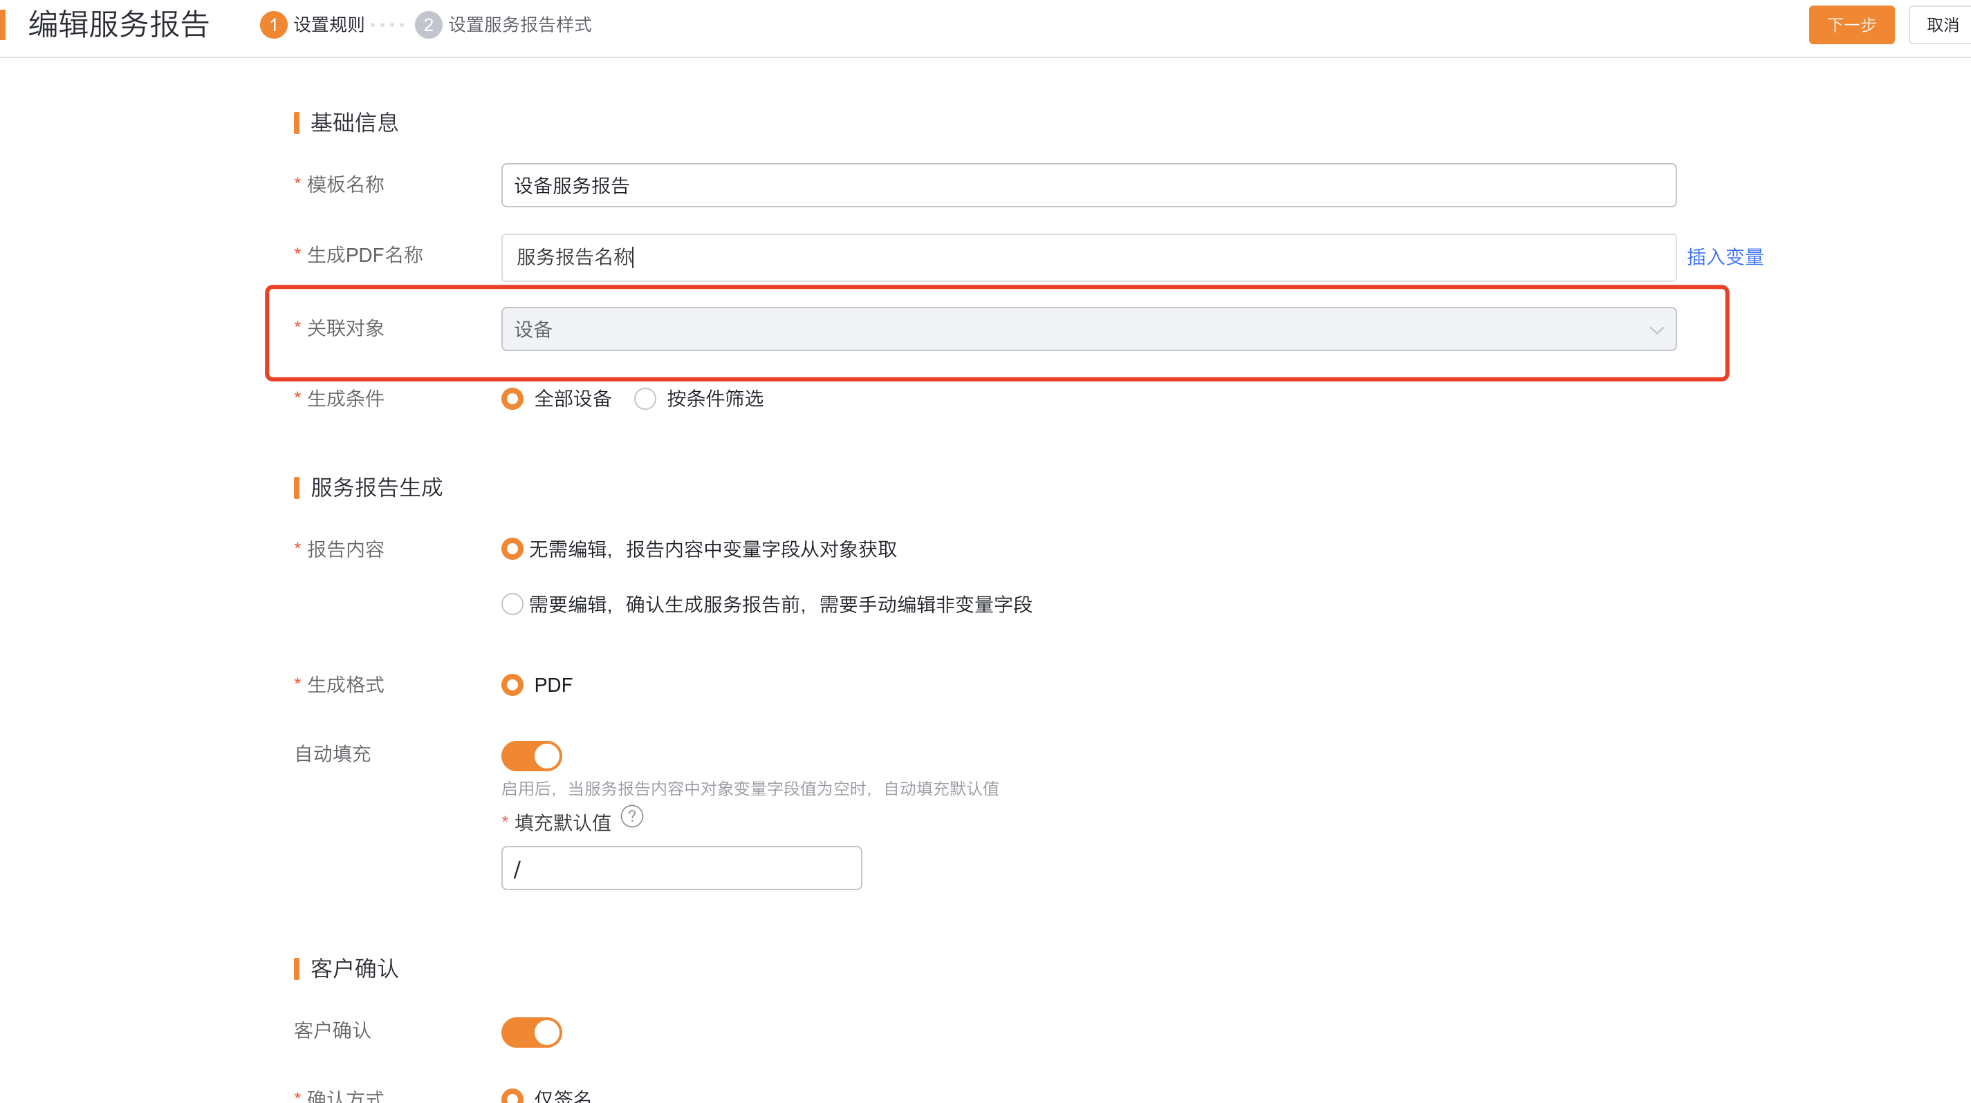Click the help icon beside 填充默认值
Viewport: 1971px width, 1103px height.
631,817
